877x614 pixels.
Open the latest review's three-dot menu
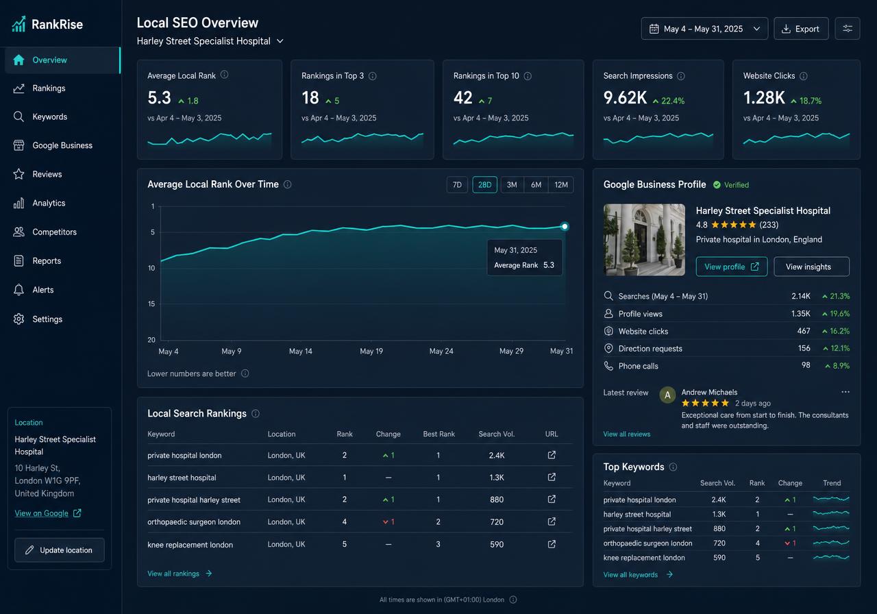click(x=845, y=392)
